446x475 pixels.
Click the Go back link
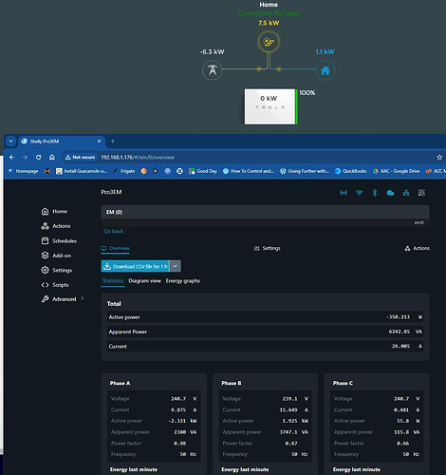tap(114, 231)
